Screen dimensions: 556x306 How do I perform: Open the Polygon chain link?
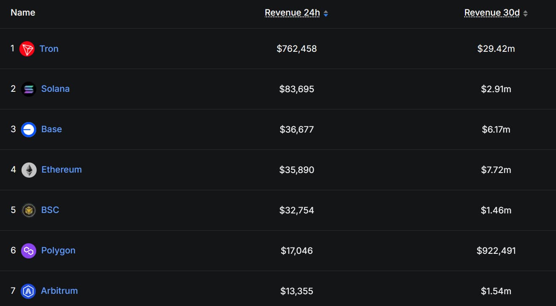coord(58,250)
